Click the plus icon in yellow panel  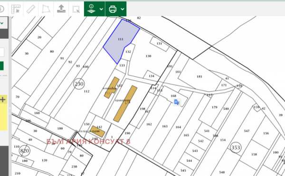click(x=3, y=100)
